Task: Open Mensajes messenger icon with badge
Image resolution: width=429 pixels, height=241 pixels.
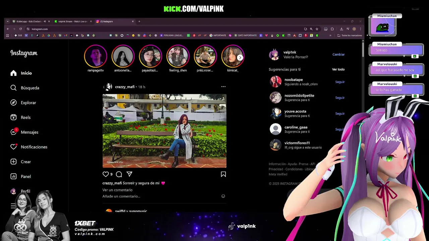Action: [x=13, y=132]
